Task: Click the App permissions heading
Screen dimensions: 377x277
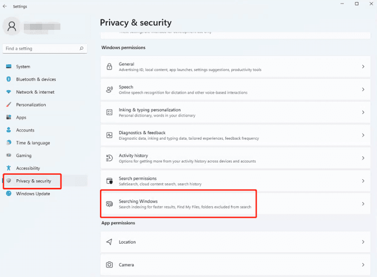Action: point(118,223)
